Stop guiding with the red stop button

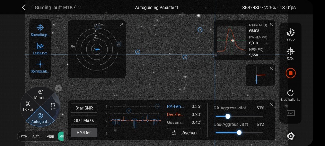point(290,73)
